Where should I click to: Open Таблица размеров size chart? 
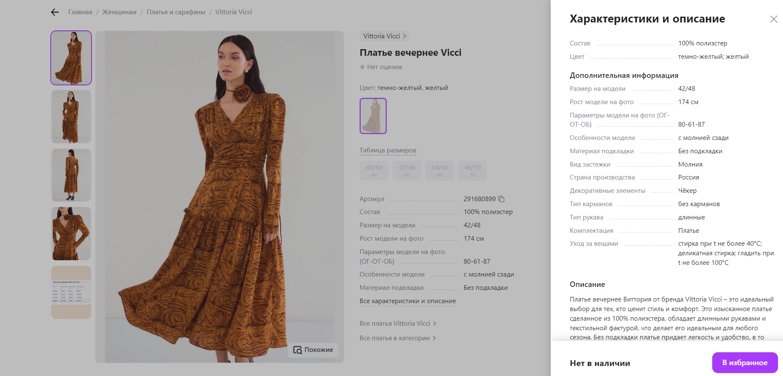coord(388,150)
